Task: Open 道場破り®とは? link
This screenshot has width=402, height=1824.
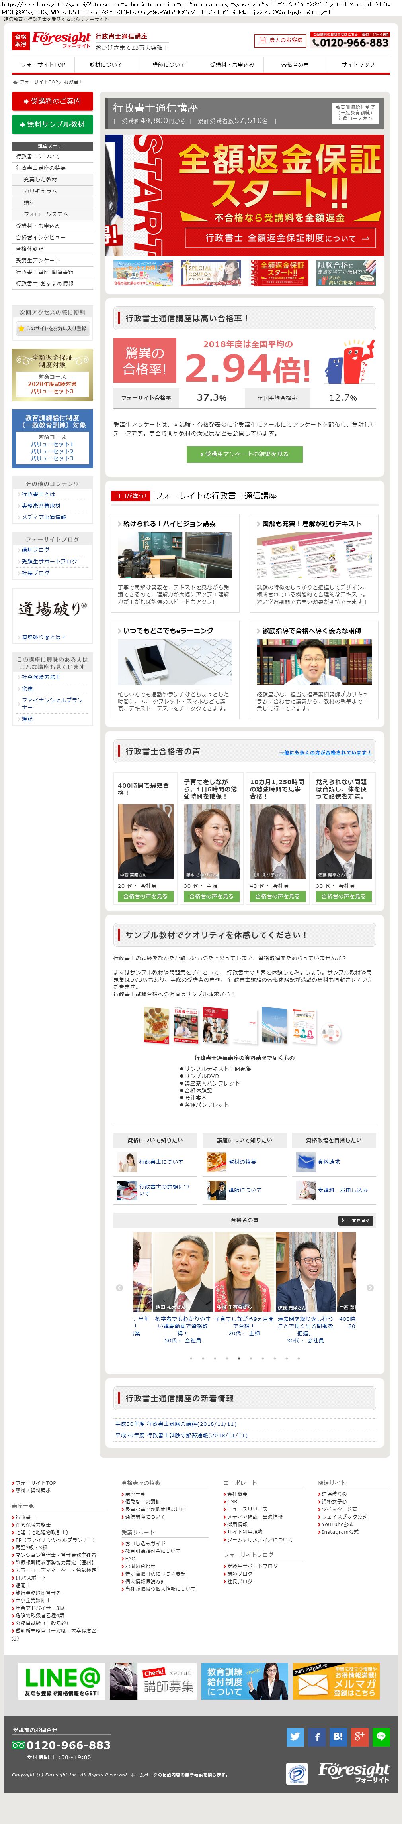Action: [x=43, y=637]
